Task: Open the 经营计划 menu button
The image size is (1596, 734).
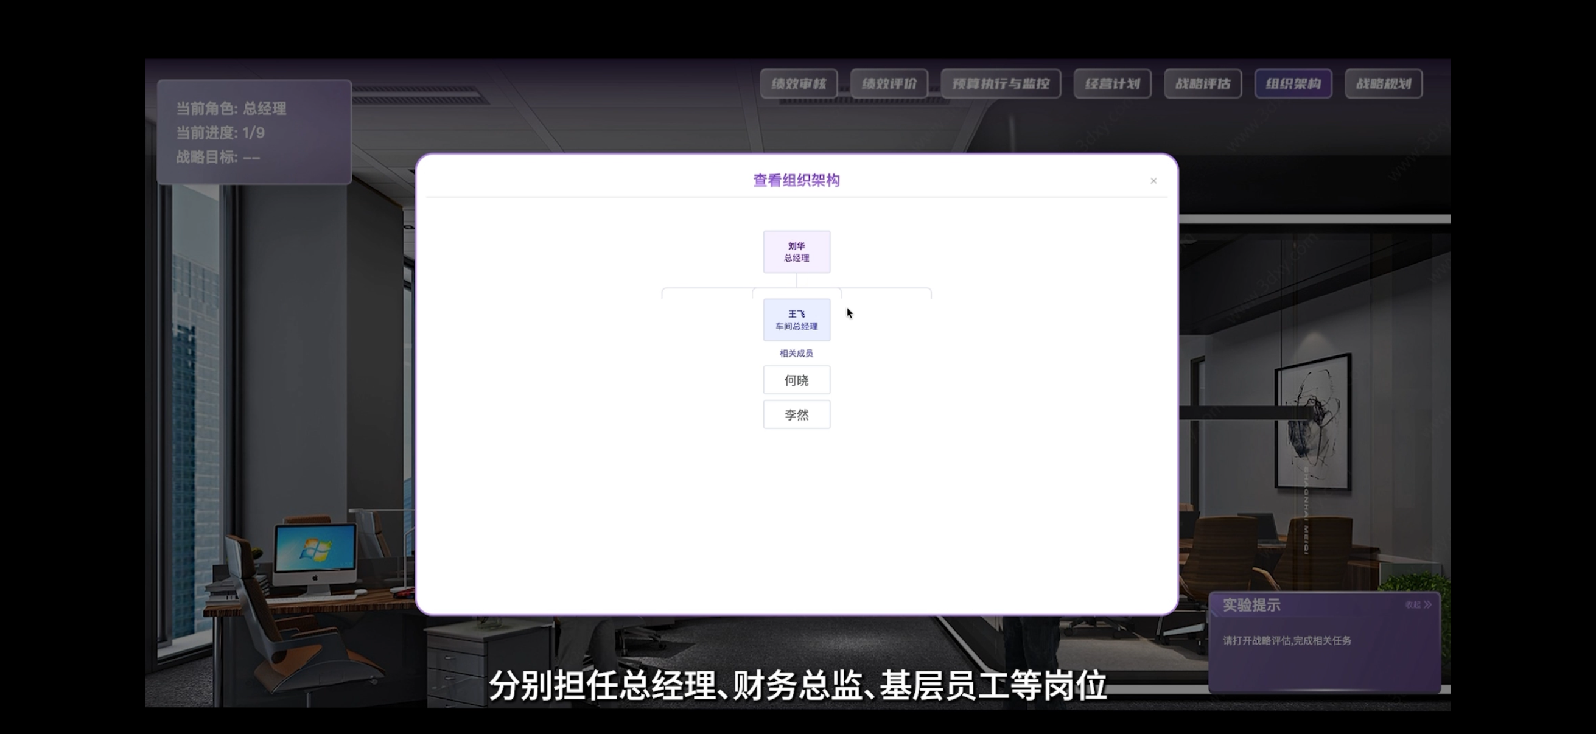Action: tap(1112, 83)
